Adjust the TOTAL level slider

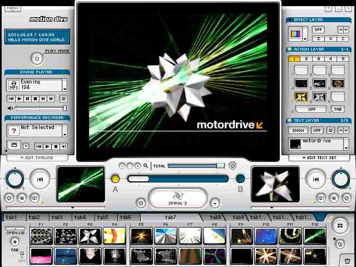[x=196, y=166]
